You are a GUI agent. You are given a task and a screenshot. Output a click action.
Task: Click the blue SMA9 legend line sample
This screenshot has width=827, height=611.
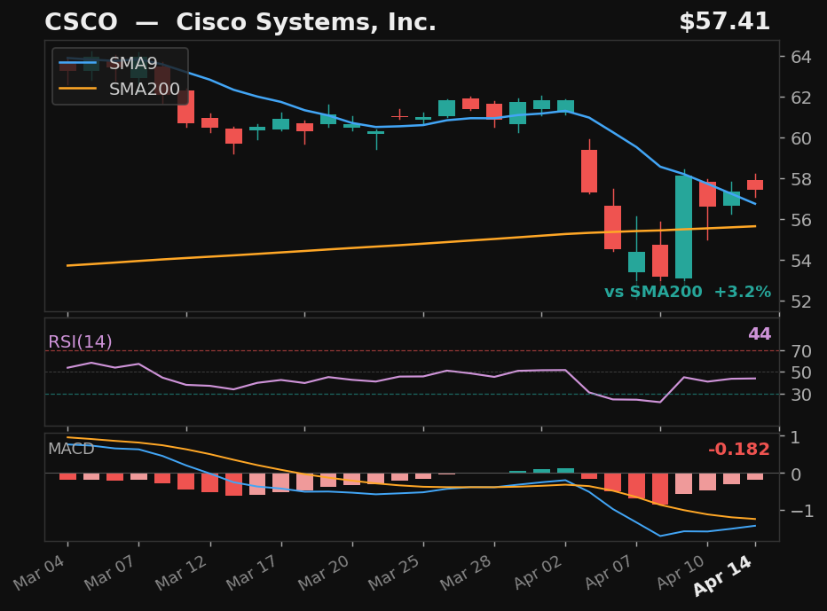pyautogui.click(x=77, y=63)
